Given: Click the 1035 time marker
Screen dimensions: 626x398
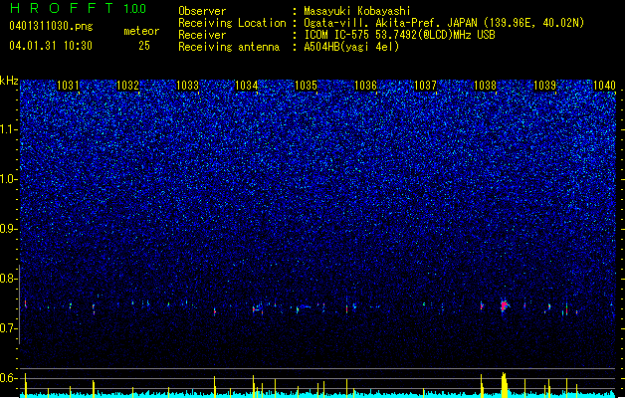Looking at the screenshot, I should pyautogui.click(x=306, y=86).
